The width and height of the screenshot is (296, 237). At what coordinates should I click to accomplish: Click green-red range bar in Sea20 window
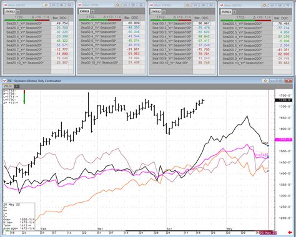(27, 20)
